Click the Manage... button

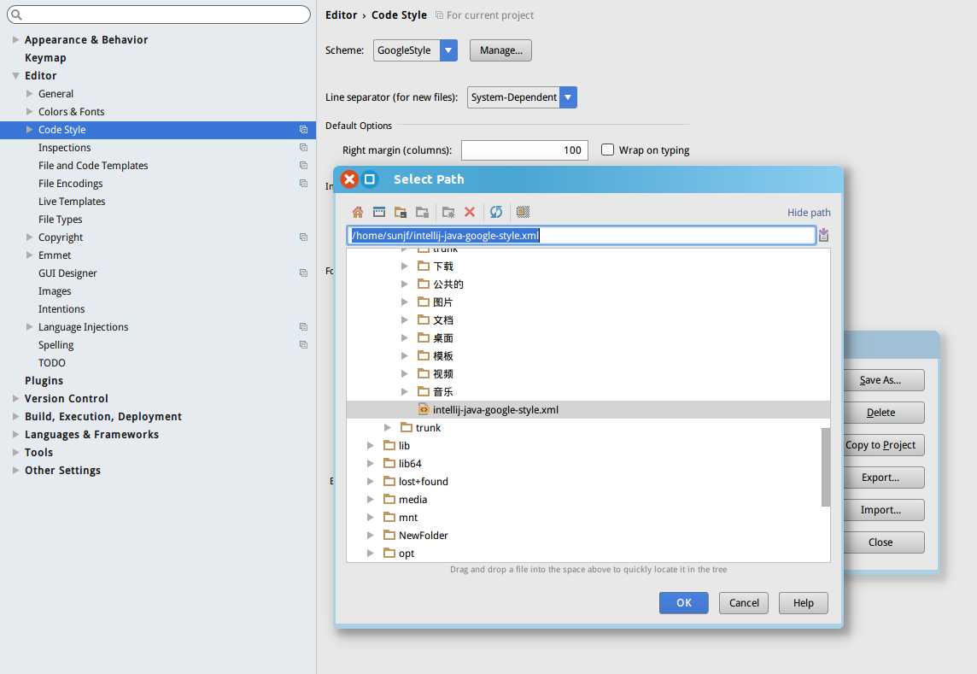[500, 50]
